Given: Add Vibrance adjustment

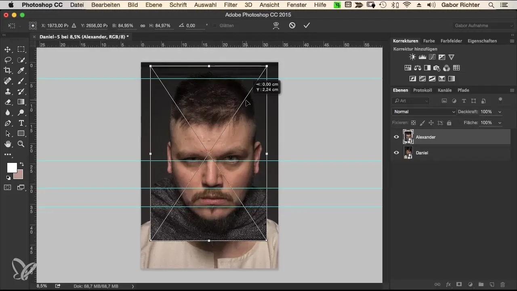Looking at the screenshot, I should 452,57.
